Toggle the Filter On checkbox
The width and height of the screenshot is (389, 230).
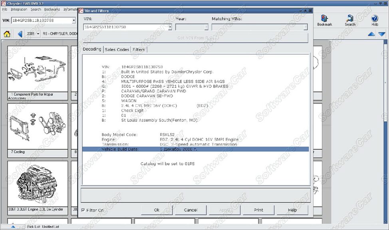tap(83, 210)
